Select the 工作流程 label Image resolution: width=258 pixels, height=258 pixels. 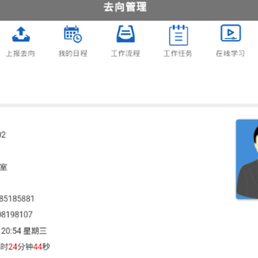pyautogui.click(x=125, y=54)
